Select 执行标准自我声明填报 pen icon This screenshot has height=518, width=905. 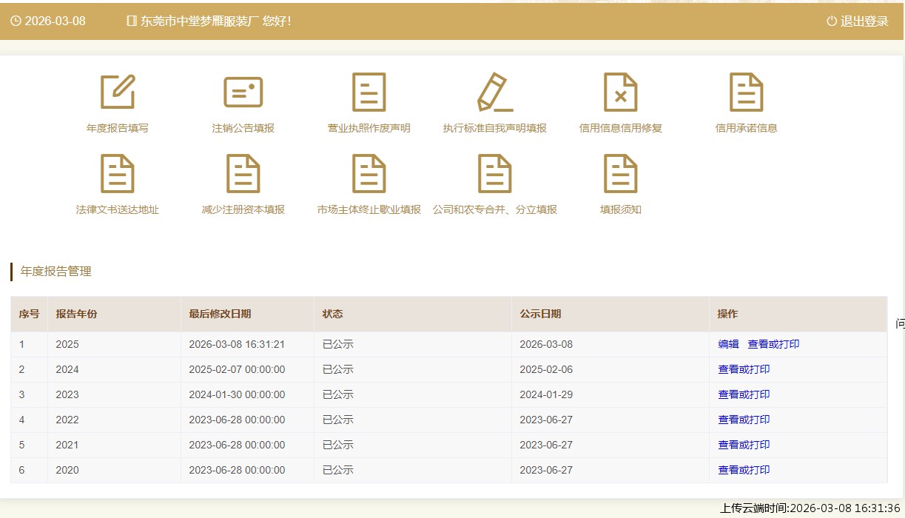point(494,92)
